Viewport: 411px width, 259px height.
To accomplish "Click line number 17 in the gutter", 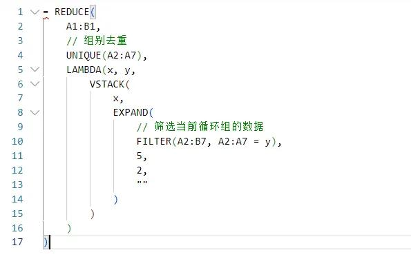I will (17, 242).
